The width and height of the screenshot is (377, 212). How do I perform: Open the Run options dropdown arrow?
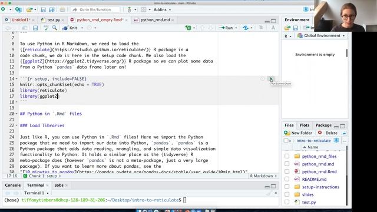pos(236,28)
